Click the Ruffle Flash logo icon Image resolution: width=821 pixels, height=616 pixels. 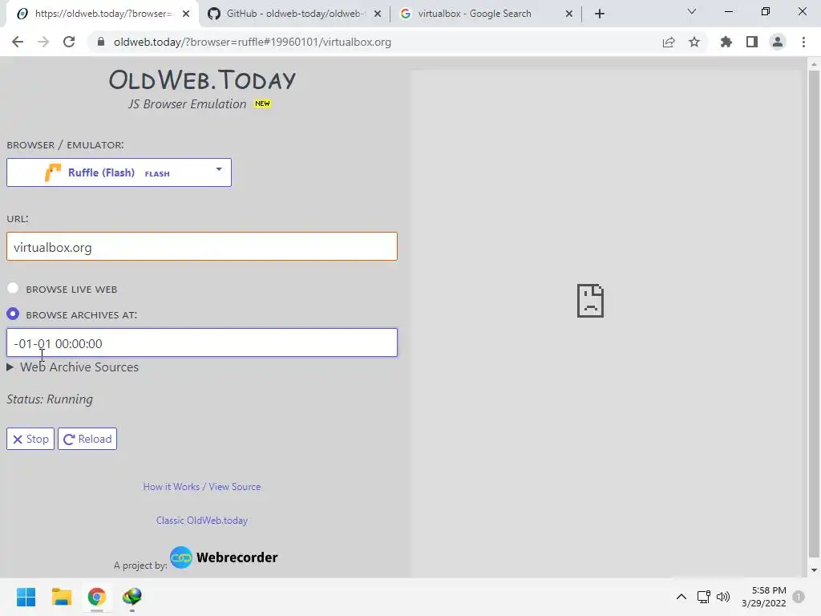coord(53,172)
